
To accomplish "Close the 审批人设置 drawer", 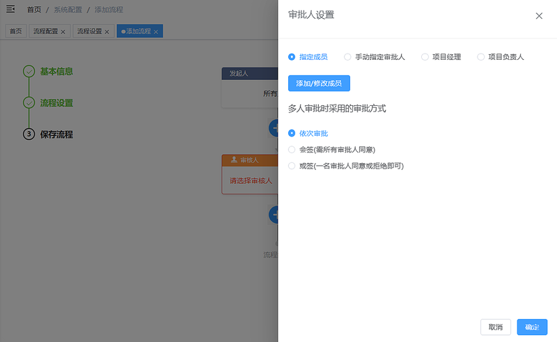I will tap(539, 16).
